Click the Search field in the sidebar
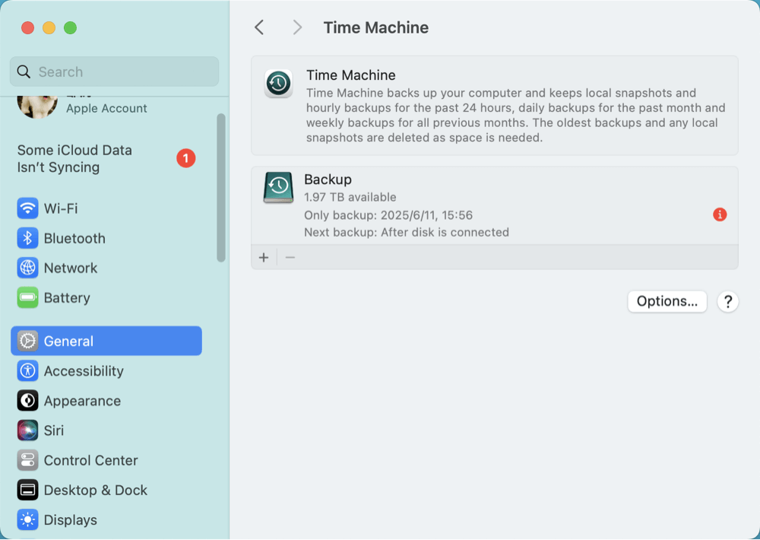The image size is (760, 540). coord(114,71)
